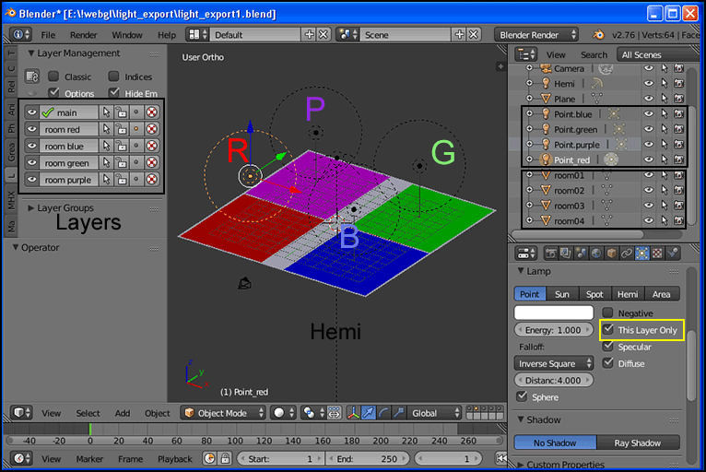Open the Lamp data properties tab

pyautogui.click(x=642, y=254)
